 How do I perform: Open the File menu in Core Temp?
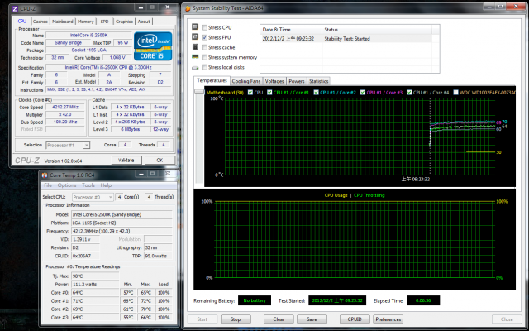tap(48, 185)
